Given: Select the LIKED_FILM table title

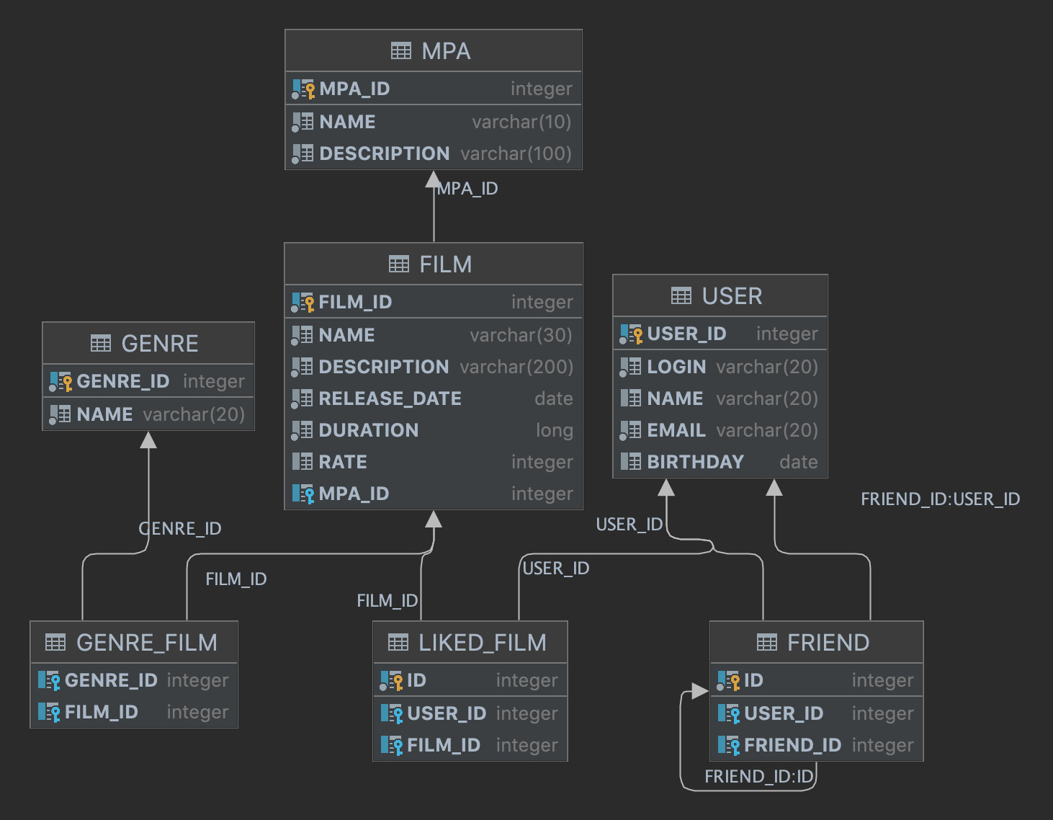Looking at the screenshot, I should pyautogui.click(x=483, y=643).
